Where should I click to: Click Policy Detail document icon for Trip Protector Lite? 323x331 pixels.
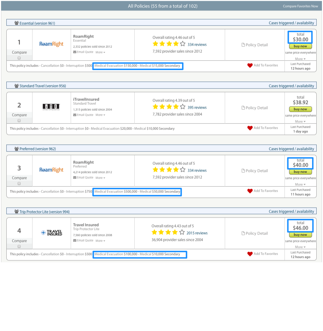(243, 233)
